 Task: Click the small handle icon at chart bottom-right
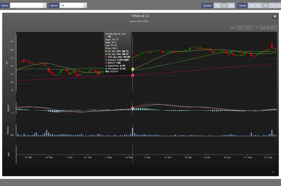273,172
